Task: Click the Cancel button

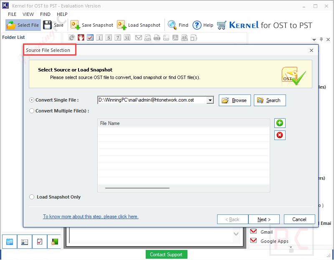Action: pyautogui.click(x=299, y=219)
